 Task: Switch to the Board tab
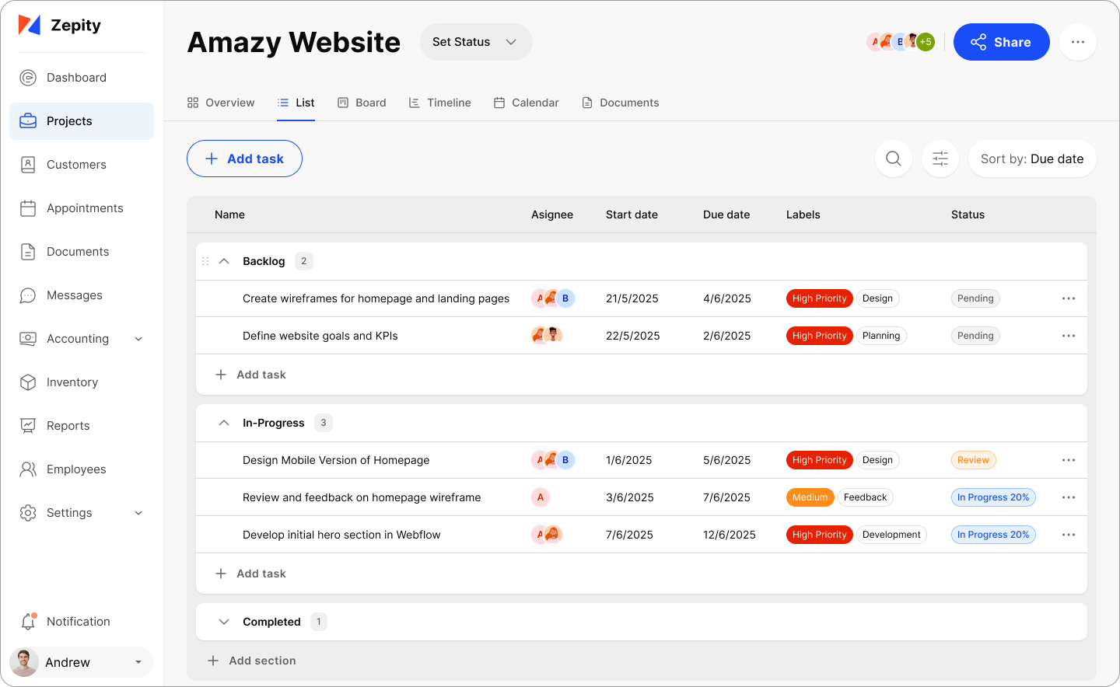[x=362, y=102]
